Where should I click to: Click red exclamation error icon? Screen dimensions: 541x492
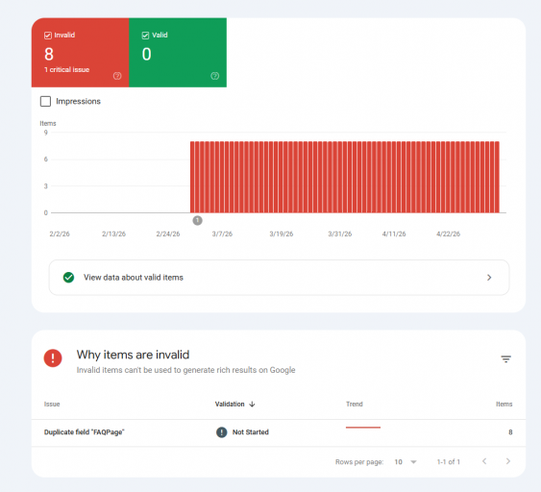[53, 358]
